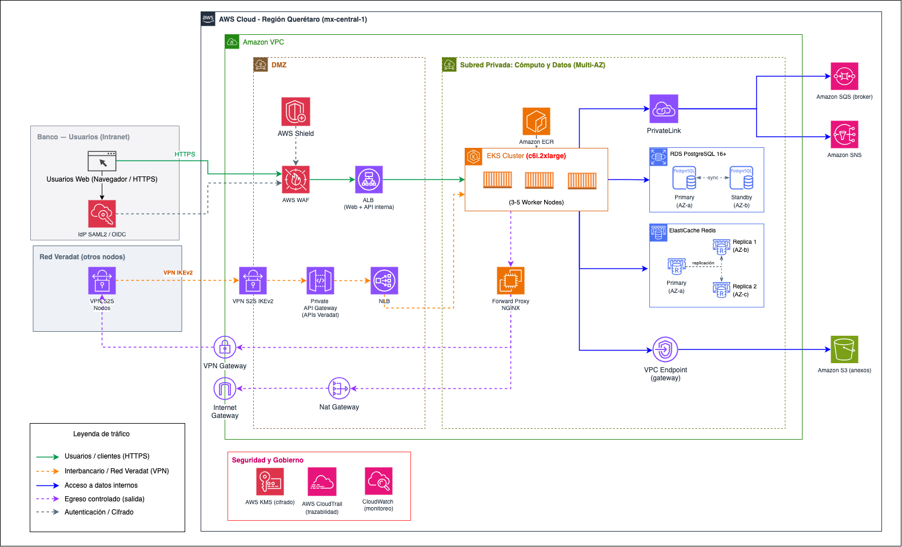Click the AWS CloudTrail icon

(322, 481)
